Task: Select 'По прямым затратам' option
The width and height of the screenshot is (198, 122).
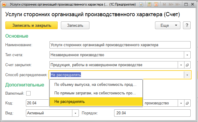Action: 96,93
